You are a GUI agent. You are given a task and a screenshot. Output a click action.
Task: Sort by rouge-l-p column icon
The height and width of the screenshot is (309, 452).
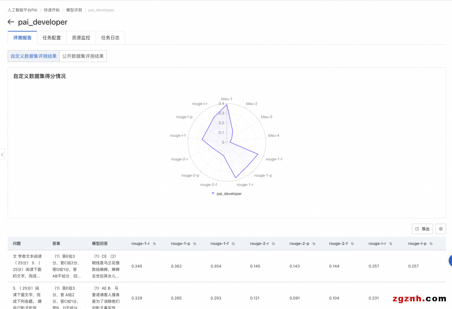431,244
